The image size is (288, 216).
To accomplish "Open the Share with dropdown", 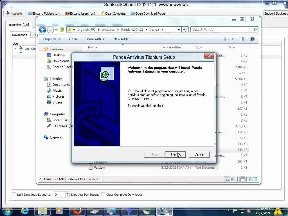I will (x=95, y=39).
